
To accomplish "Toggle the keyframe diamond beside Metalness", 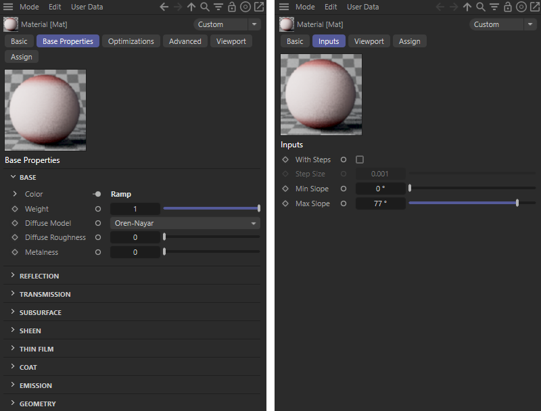I will 15,252.
